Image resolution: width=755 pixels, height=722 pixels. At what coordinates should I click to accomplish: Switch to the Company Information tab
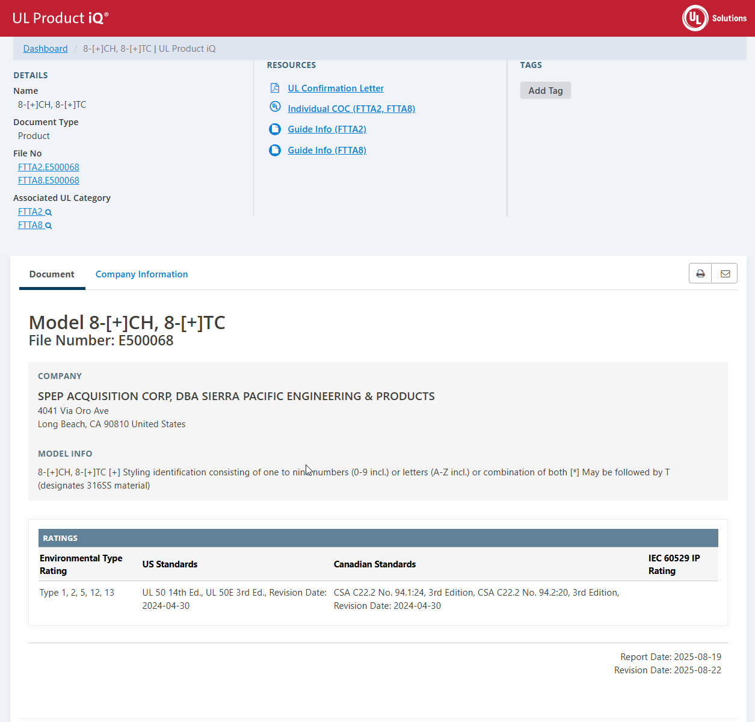click(x=141, y=274)
